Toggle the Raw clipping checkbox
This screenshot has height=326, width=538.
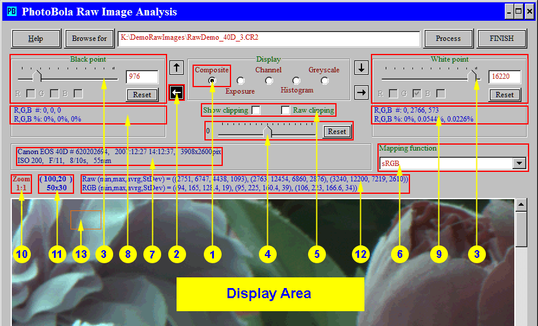click(286, 110)
